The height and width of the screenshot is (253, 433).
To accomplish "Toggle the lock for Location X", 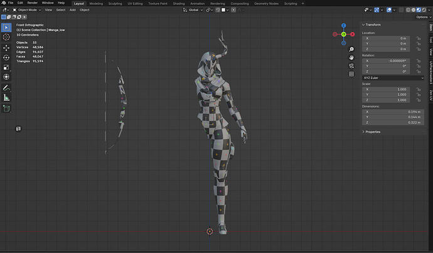I will coord(418,38).
